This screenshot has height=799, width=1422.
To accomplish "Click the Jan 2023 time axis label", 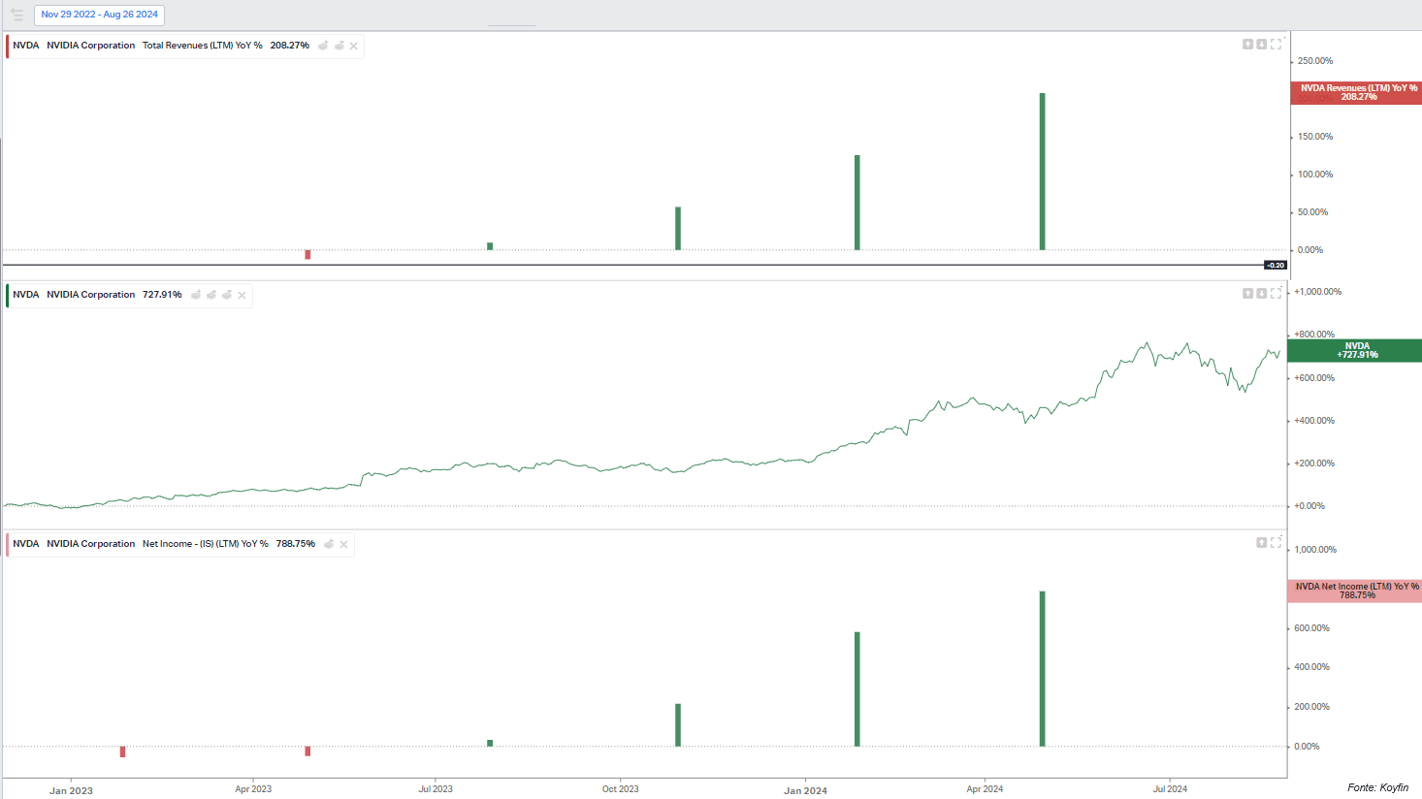I will pos(71,790).
